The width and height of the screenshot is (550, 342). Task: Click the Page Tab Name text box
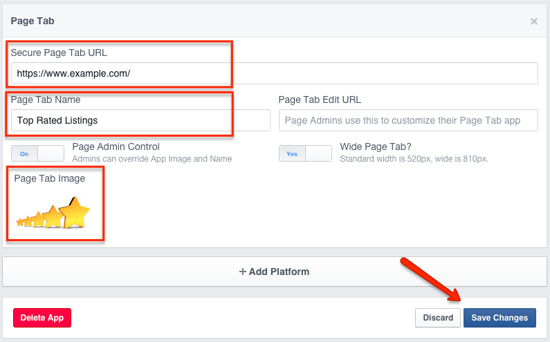click(140, 120)
